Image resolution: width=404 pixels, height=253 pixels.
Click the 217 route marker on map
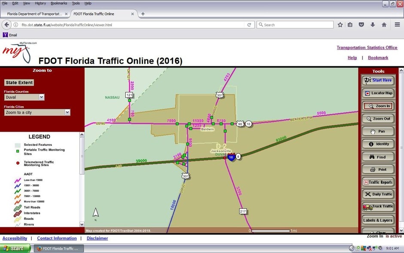243,211
